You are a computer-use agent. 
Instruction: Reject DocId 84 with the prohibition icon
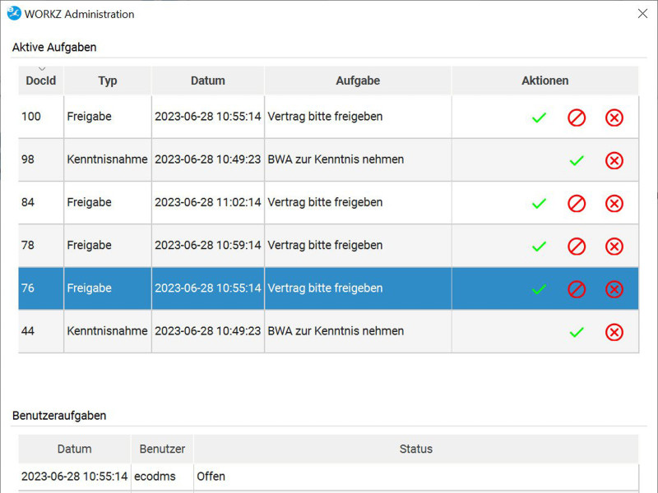(577, 204)
